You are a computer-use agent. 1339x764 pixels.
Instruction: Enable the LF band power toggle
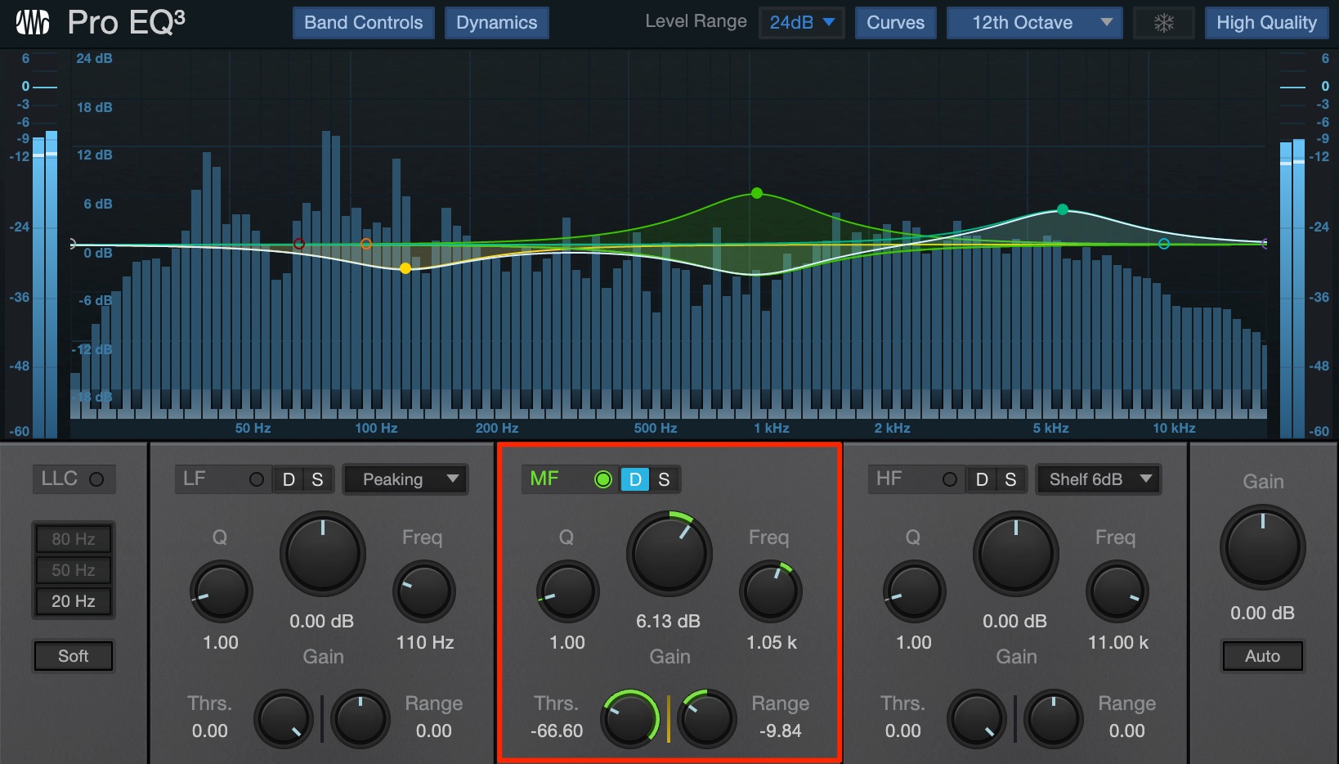coord(257,479)
